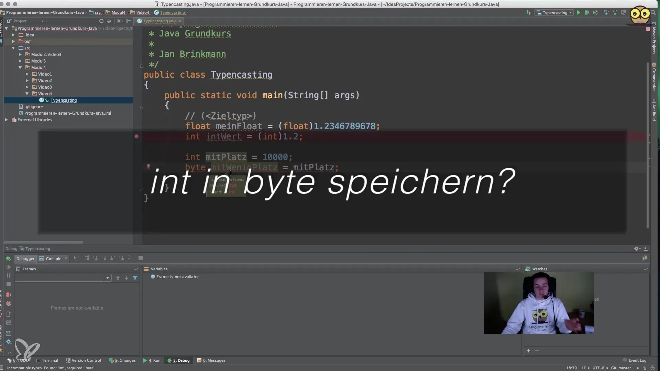
Task: Click View Breakpoints icon
Action: [x=9, y=295]
